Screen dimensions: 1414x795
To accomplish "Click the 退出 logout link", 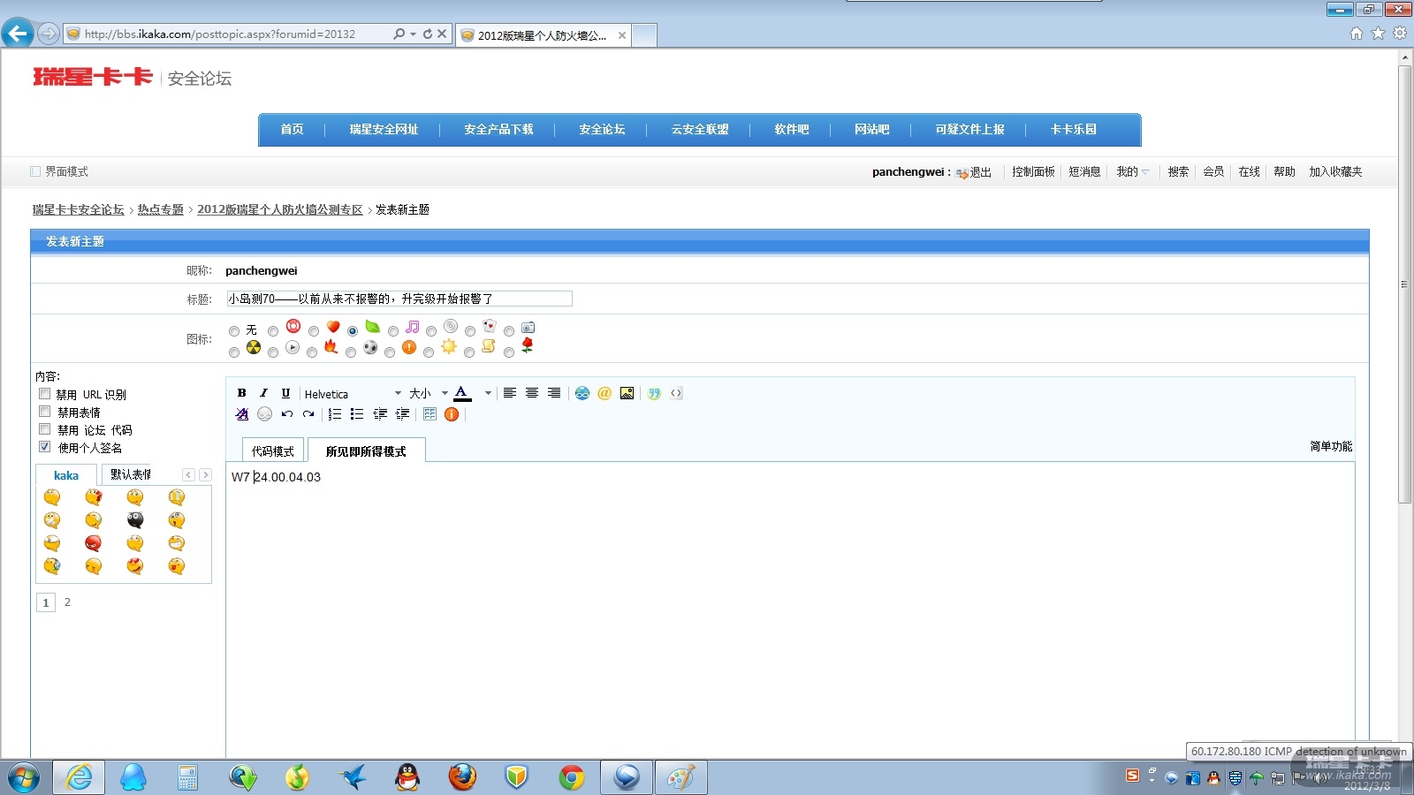I will pyautogui.click(x=980, y=172).
